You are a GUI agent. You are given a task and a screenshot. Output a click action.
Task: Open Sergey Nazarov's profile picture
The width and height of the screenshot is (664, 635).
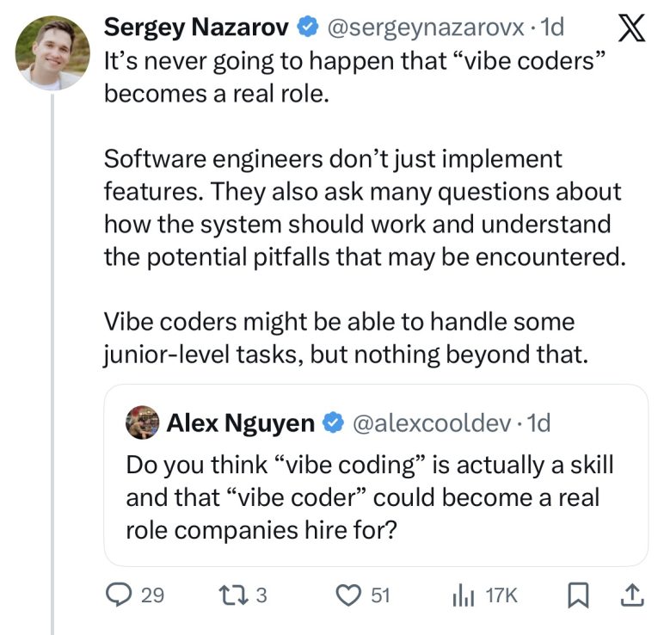pos(52,52)
